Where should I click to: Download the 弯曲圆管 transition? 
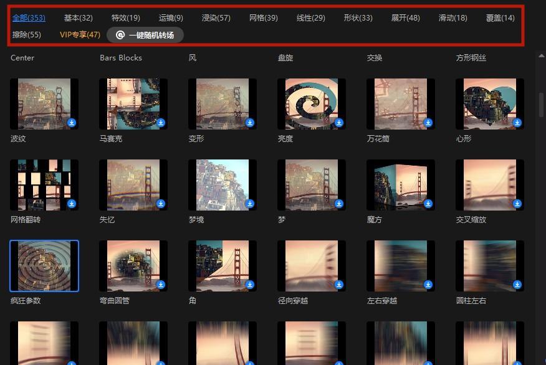tap(161, 285)
